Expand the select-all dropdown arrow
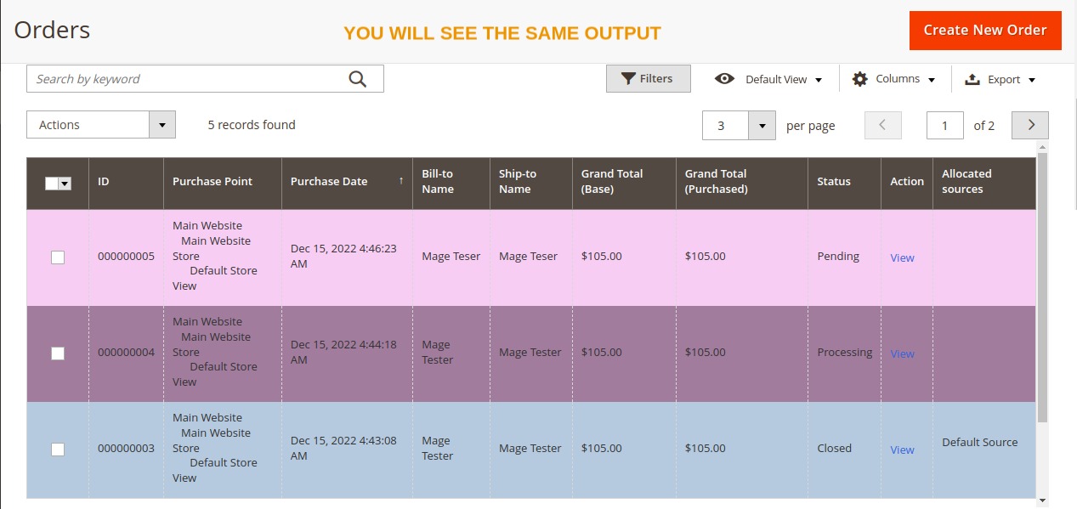The height and width of the screenshot is (509, 1077). point(65,182)
